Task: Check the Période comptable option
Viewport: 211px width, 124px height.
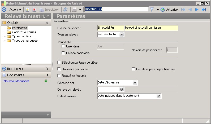Action: 63,53
